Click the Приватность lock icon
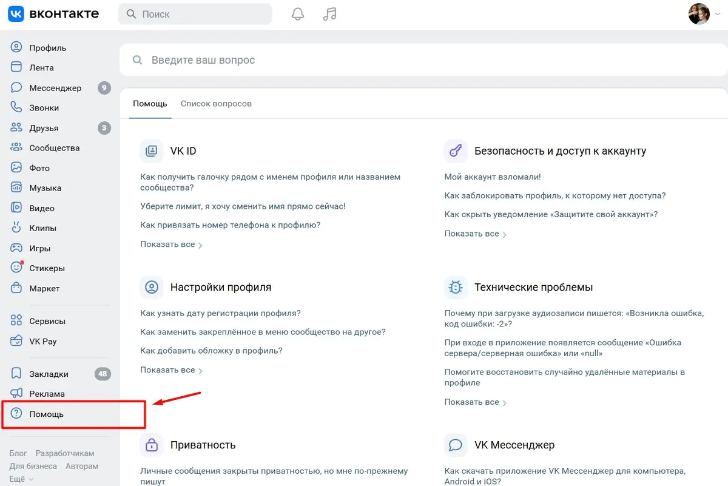 pos(152,445)
